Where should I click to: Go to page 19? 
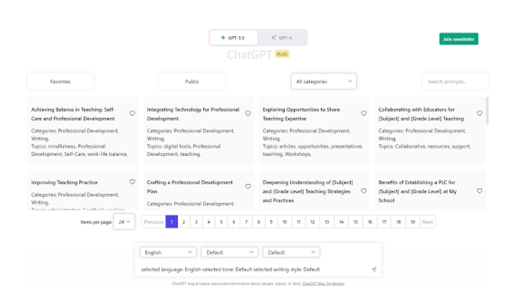point(413,222)
